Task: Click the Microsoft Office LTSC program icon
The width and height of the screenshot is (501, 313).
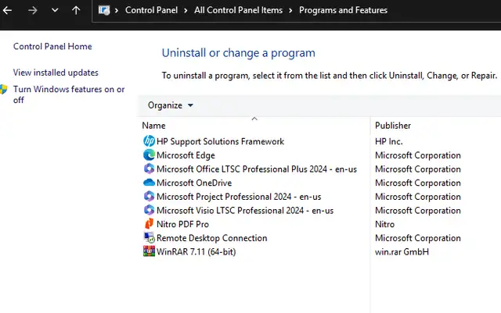Action: 149,169
